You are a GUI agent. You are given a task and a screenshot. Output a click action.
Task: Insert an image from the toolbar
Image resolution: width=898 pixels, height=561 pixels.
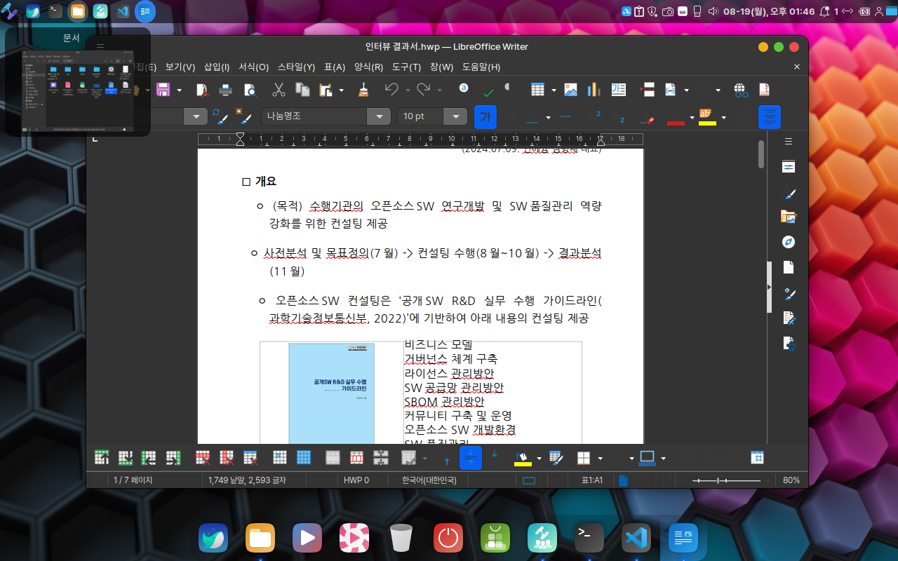(570, 89)
